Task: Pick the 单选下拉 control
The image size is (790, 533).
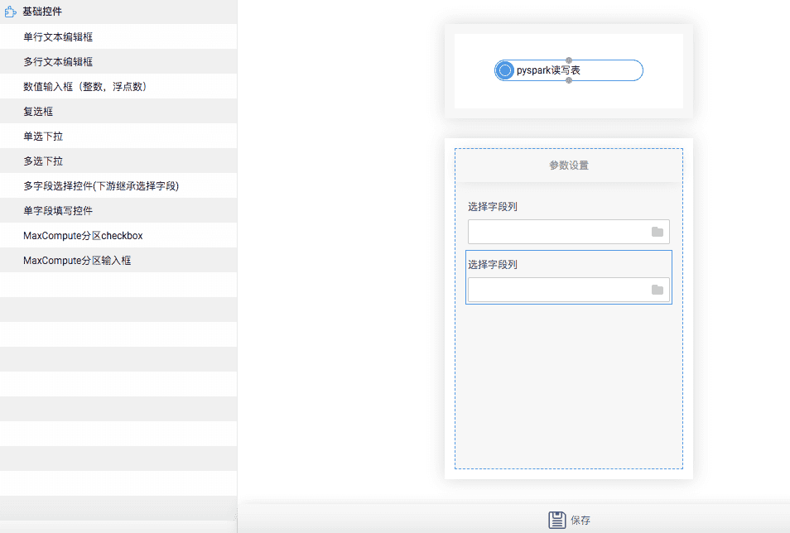Action: pos(118,136)
